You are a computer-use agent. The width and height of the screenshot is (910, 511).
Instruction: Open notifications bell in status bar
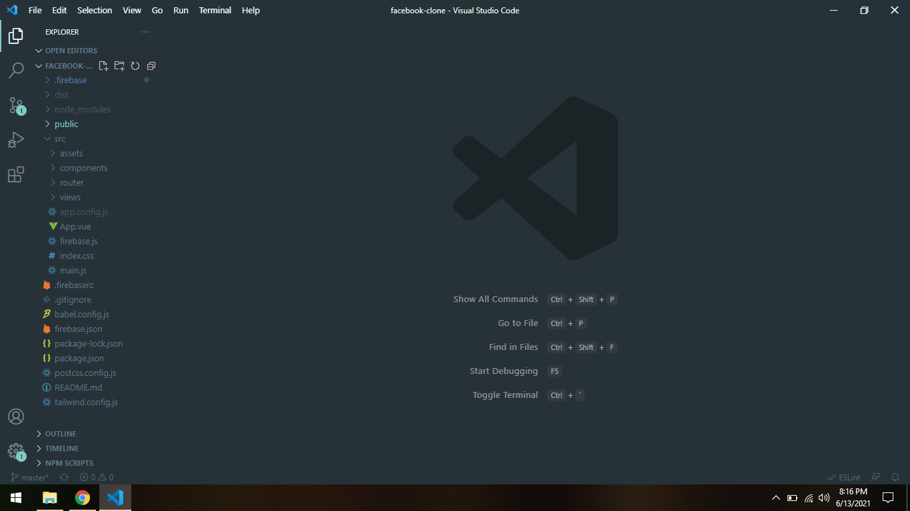895,477
